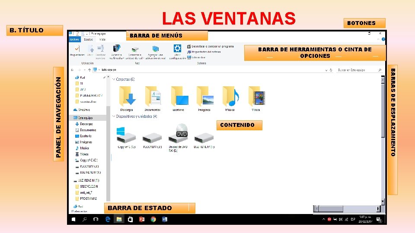The image size is (415, 233).
Task: Switch to the Vista ribbon tab
Action: [x=102, y=39]
